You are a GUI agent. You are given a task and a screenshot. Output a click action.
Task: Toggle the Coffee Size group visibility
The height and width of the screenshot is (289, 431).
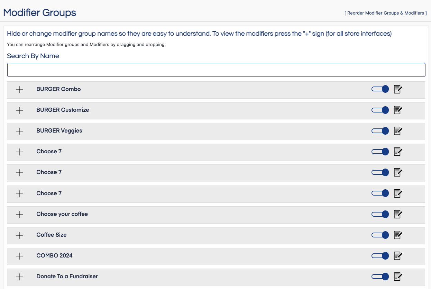380,235
